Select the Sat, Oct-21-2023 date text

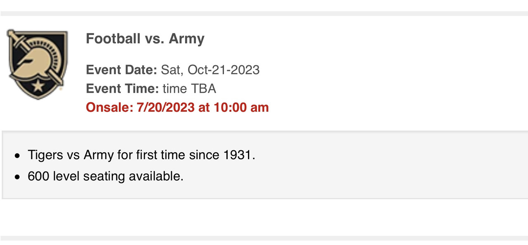[x=210, y=69]
